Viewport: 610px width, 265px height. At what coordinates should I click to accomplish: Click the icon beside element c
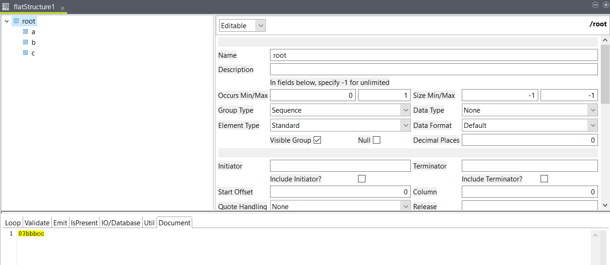coord(25,53)
